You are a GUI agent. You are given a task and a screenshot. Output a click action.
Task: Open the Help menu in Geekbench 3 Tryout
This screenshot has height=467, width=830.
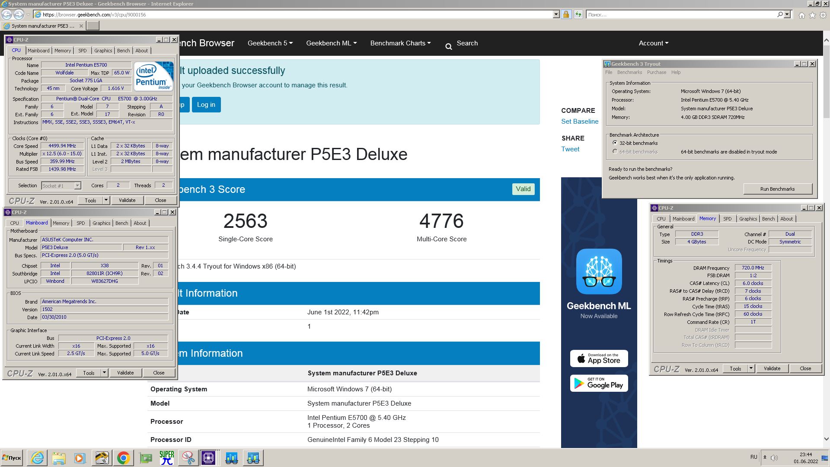[676, 72]
